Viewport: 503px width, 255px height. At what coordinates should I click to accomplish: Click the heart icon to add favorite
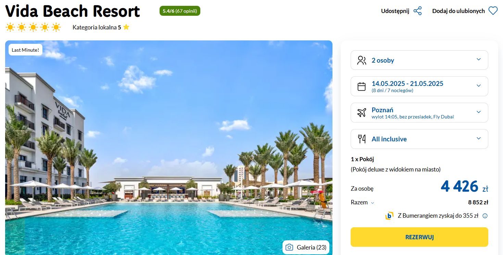point(493,11)
